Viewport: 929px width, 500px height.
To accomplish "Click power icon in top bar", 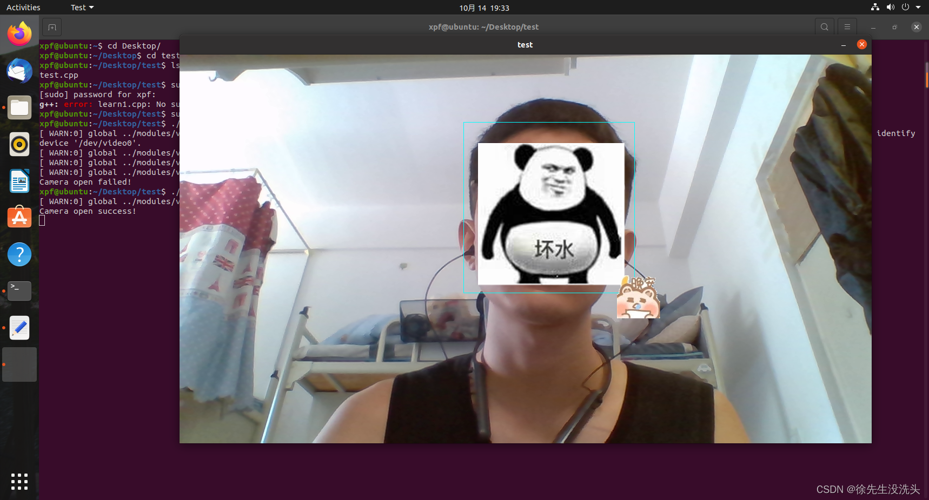I will (905, 8).
